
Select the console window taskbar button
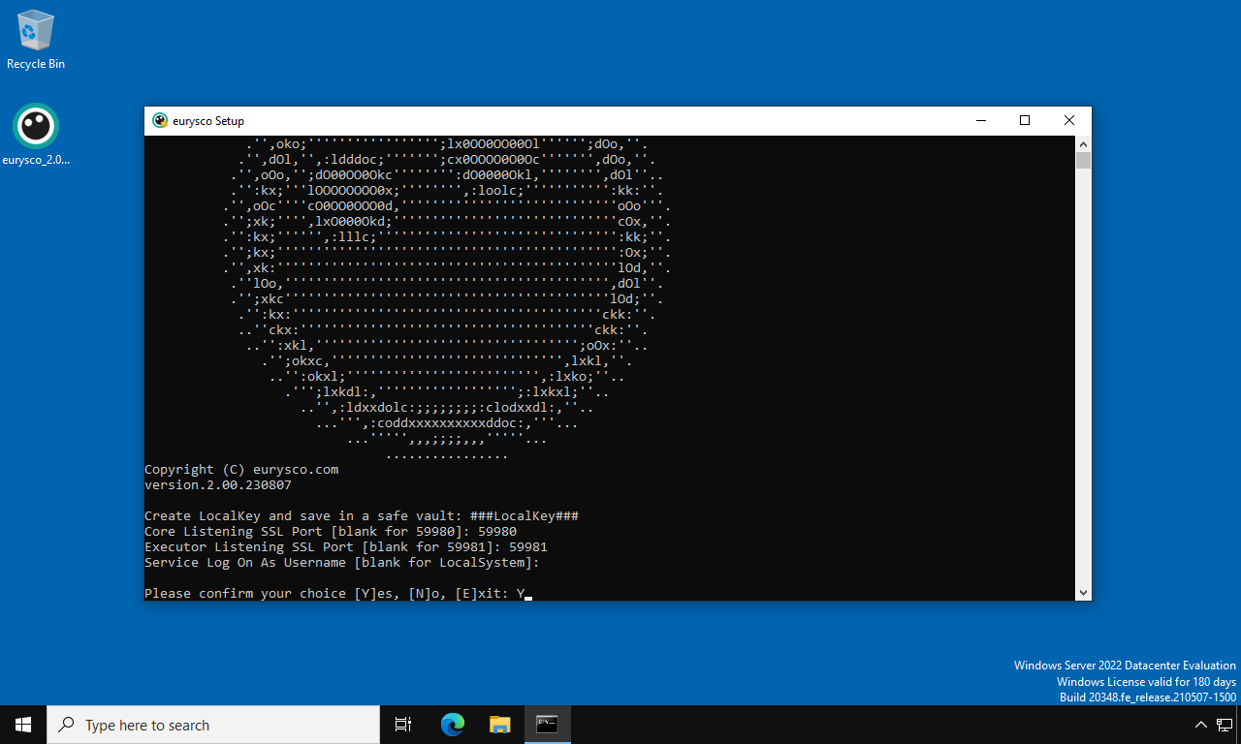548,725
